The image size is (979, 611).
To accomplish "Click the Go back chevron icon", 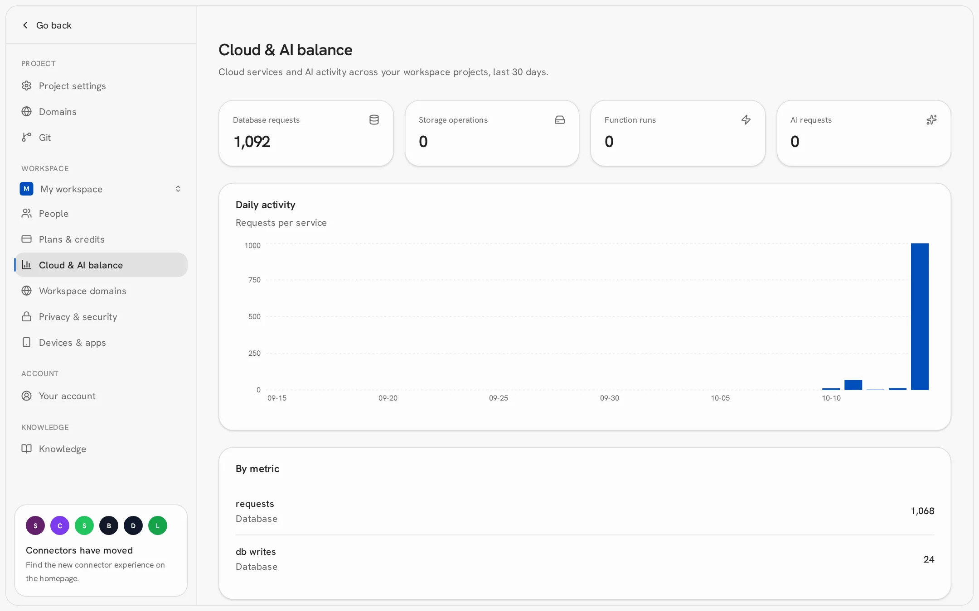I will pyautogui.click(x=25, y=25).
